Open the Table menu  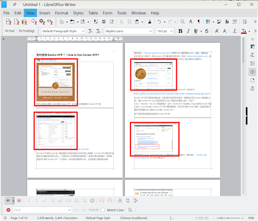pyautogui.click(x=93, y=13)
